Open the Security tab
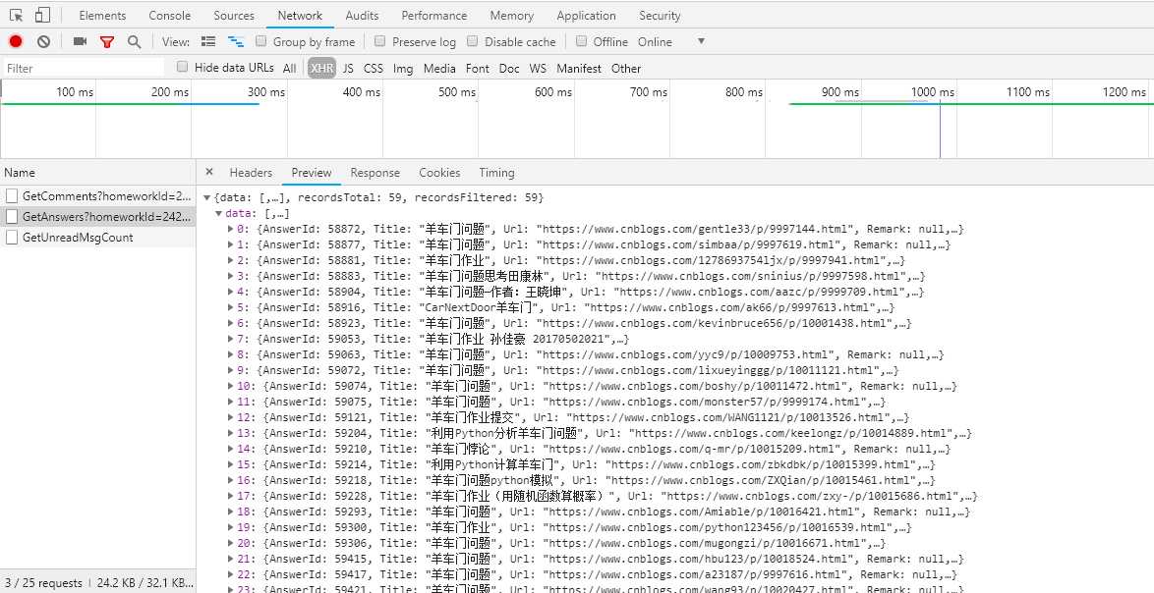1154x593 pixels. pos(660,16)
